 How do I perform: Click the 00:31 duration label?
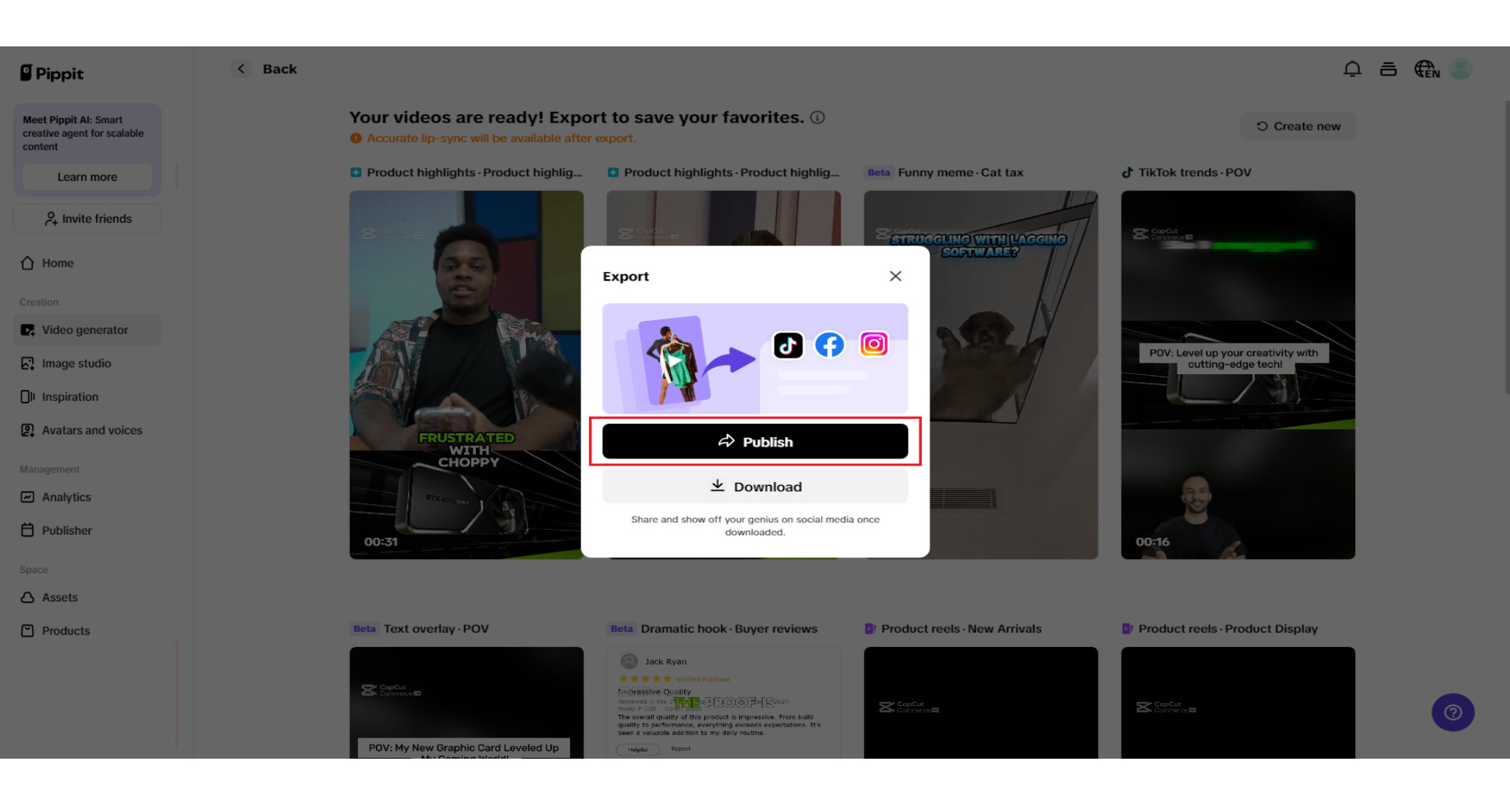click(381, 542)
